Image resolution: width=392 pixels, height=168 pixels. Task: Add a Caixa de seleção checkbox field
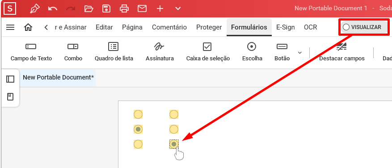coord(208,52)
